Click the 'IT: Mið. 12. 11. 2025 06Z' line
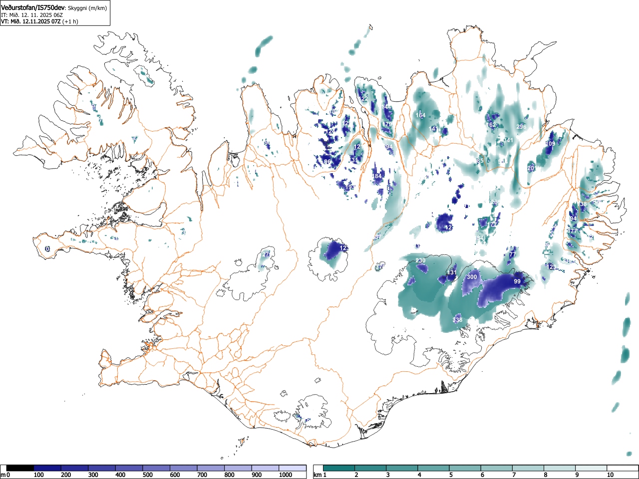This screenshot has width=639, height=479. (32, 15)
